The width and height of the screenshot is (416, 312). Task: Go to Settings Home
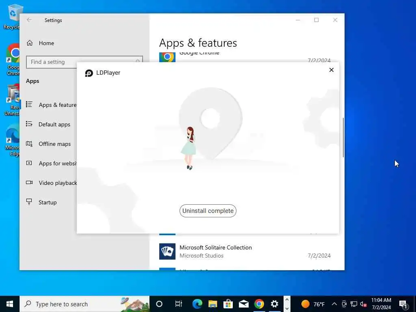40,43
